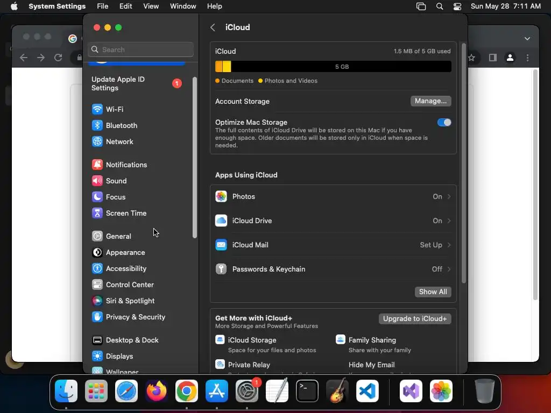
Task: Launch Visual Studio Code from Dock
Action: point(367,391)
